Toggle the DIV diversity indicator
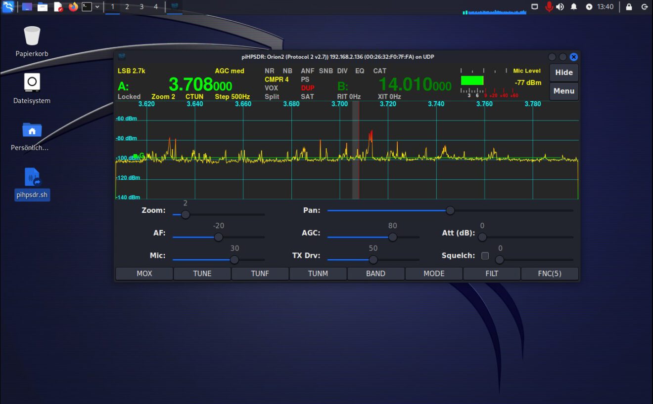 pos(342,71)
